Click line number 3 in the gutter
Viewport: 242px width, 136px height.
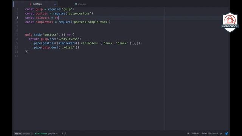17,18
